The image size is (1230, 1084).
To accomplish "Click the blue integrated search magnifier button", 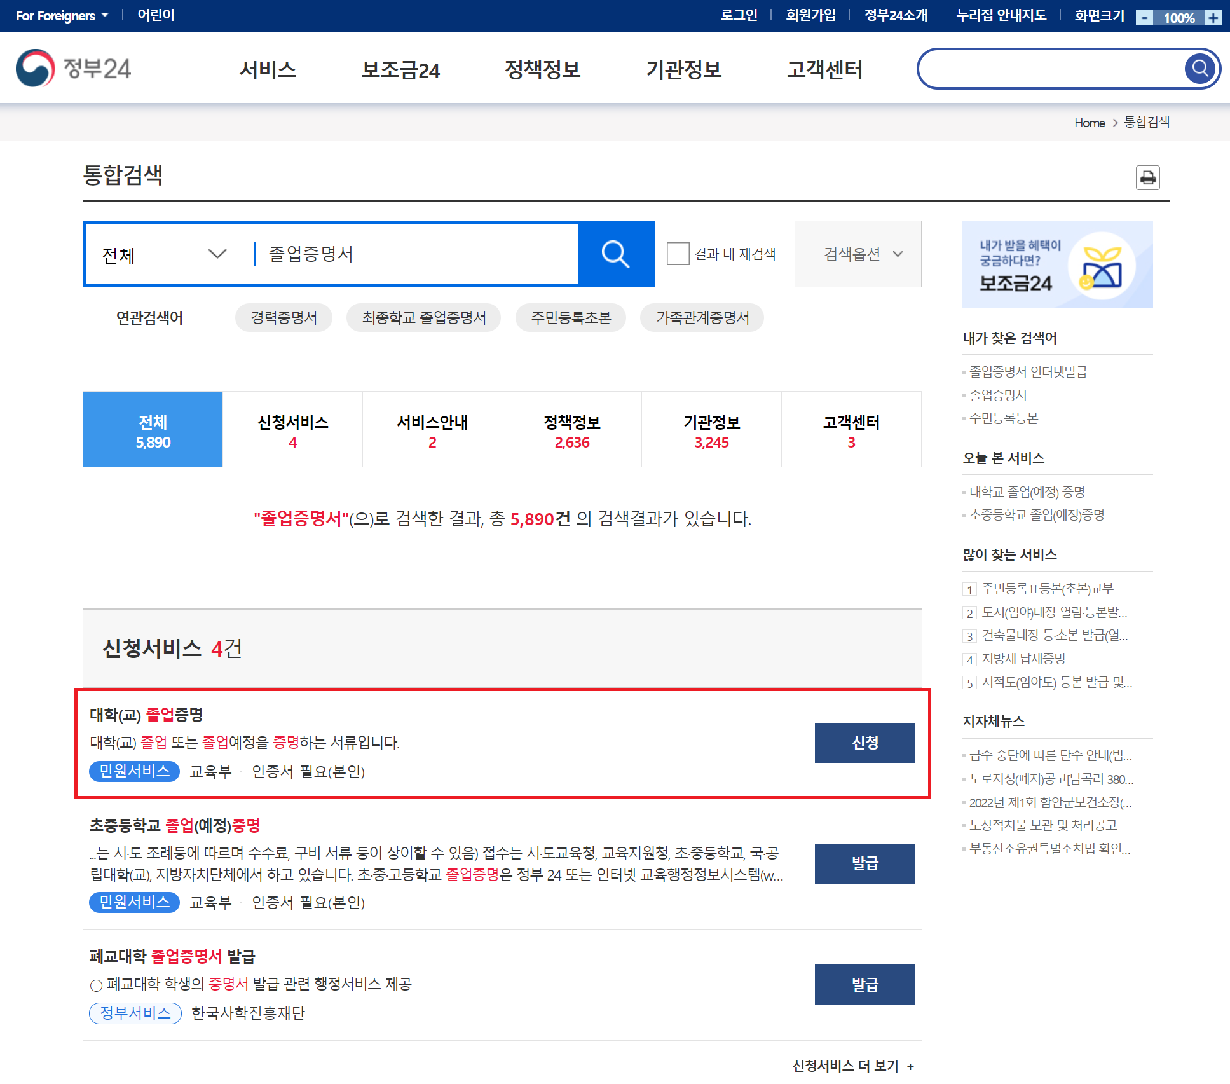I will (615, 254).
